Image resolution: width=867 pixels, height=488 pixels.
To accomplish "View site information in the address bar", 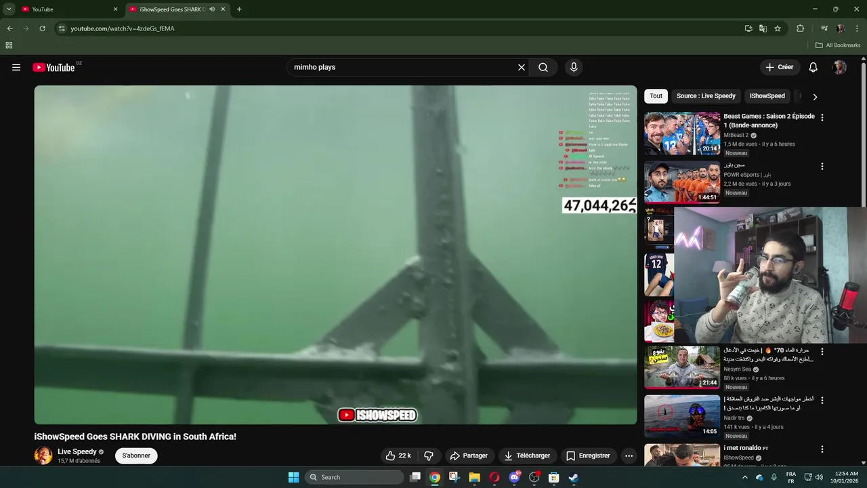I will pos(62,28).
